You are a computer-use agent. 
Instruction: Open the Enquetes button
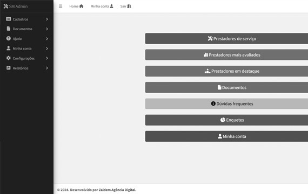click(226, 120)
